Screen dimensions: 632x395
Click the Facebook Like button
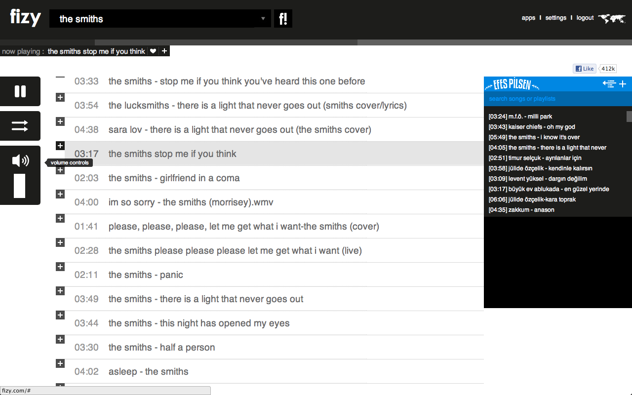click(585, 69)
